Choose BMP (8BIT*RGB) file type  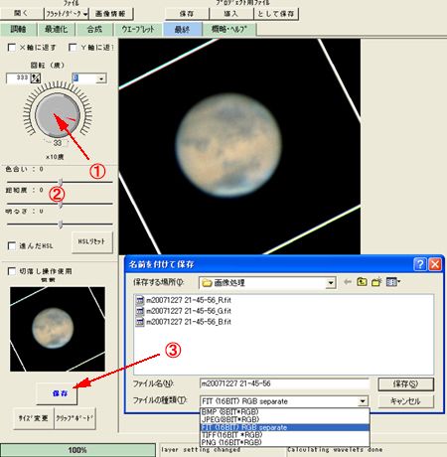point(285,412)
